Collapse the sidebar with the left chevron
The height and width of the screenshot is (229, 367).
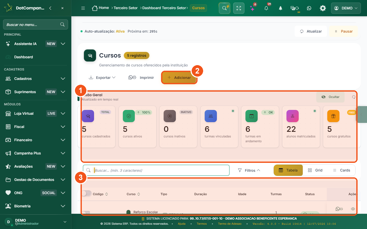point(50,8)
